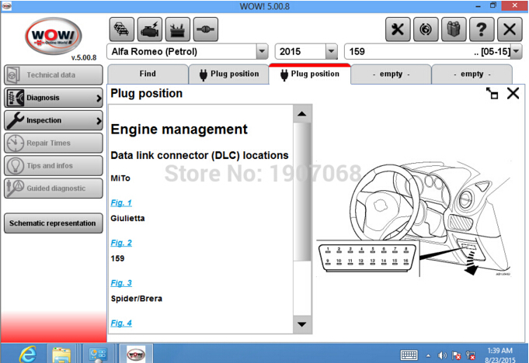Open the crossed tools settings icon

398,29
